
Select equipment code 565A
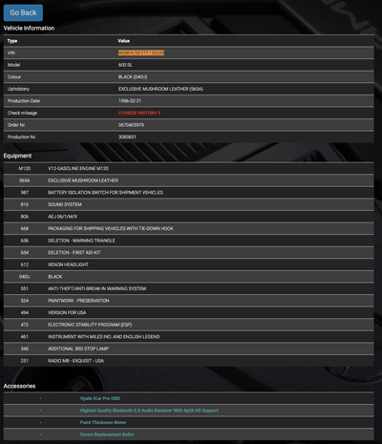pos(25,180)
